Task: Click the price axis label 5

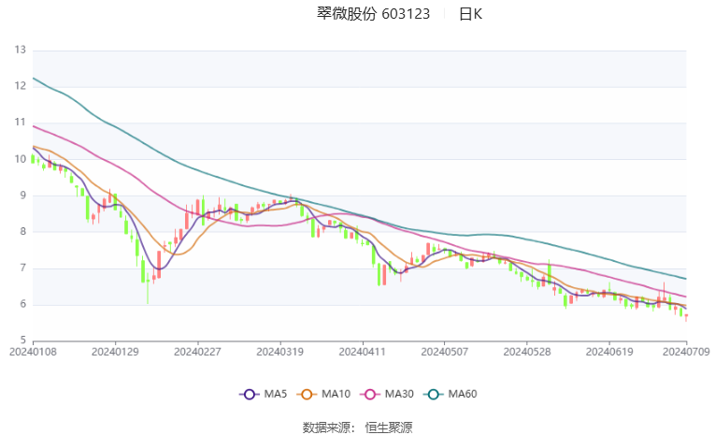Action: [22, 341]
